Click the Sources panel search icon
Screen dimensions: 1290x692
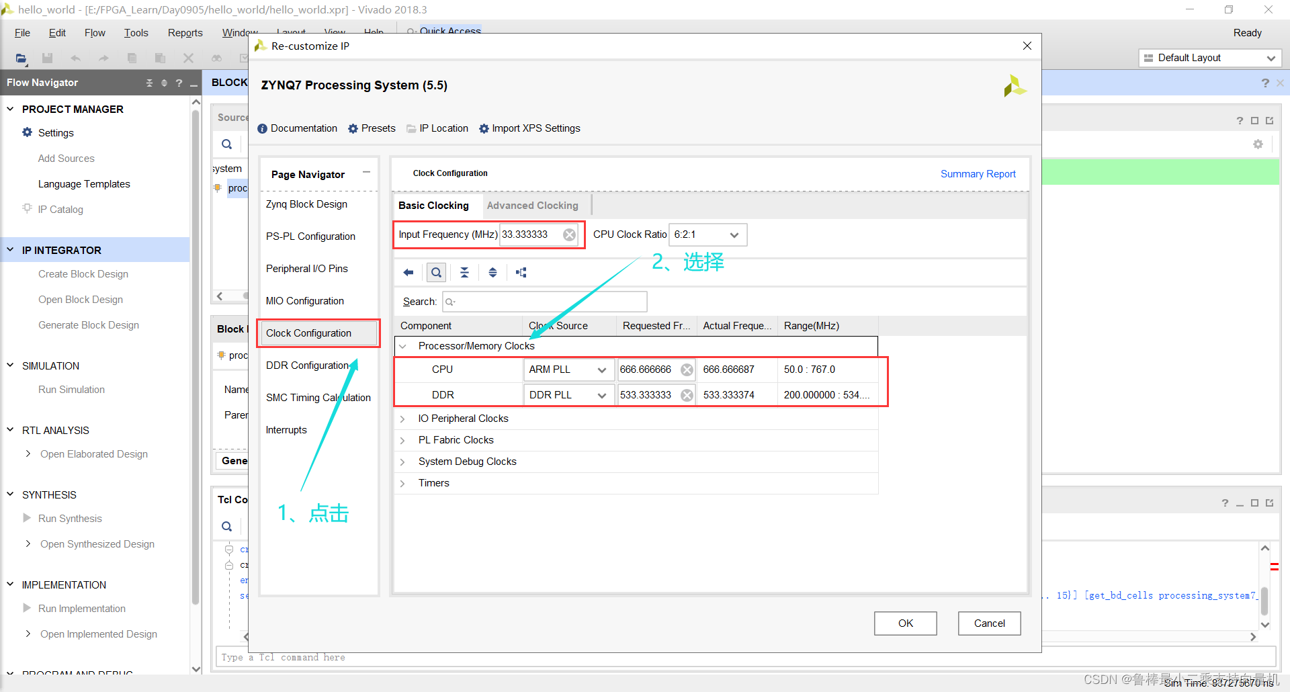[227, 144]
